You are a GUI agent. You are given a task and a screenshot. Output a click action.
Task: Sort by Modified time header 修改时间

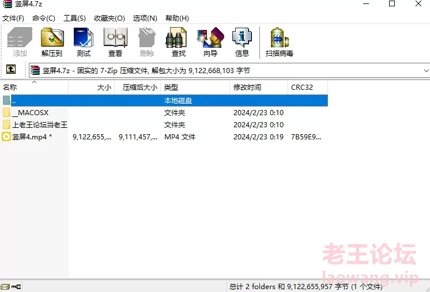click(259, 88)
